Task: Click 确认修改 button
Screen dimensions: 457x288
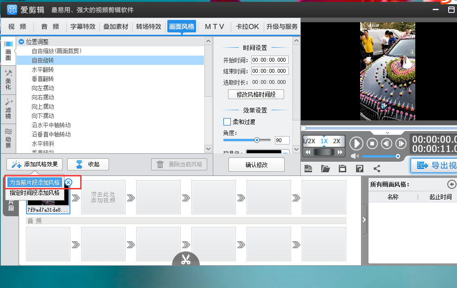Action: click(x=256, y=165)
